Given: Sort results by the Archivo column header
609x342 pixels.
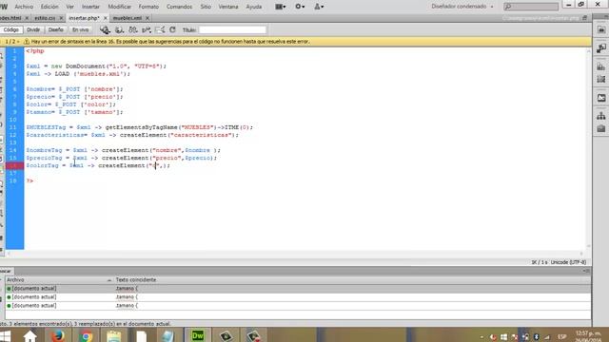Looking at the screenshot, I should pos(59,280).
